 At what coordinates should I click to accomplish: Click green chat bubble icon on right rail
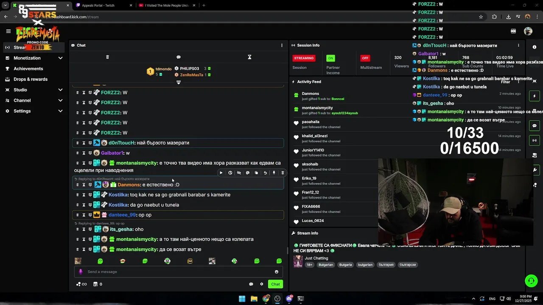tap(535, 126)
